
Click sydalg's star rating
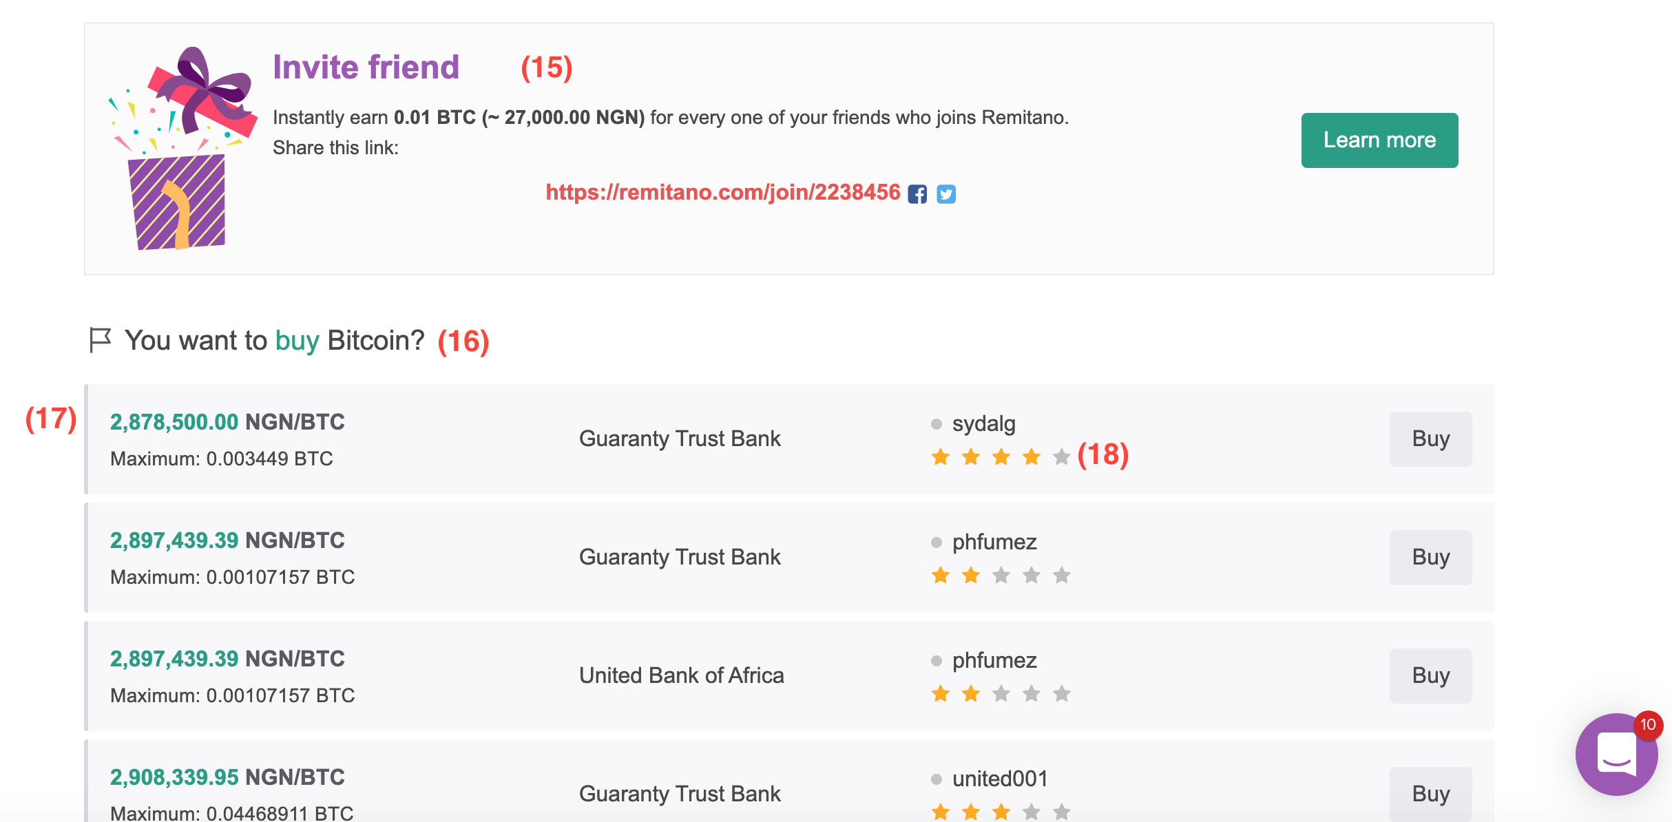tap(1001, 457)
